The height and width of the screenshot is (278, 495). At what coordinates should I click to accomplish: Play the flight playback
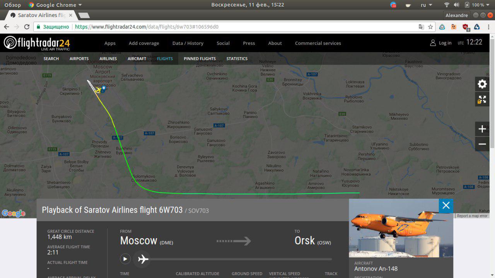(125, 259)
